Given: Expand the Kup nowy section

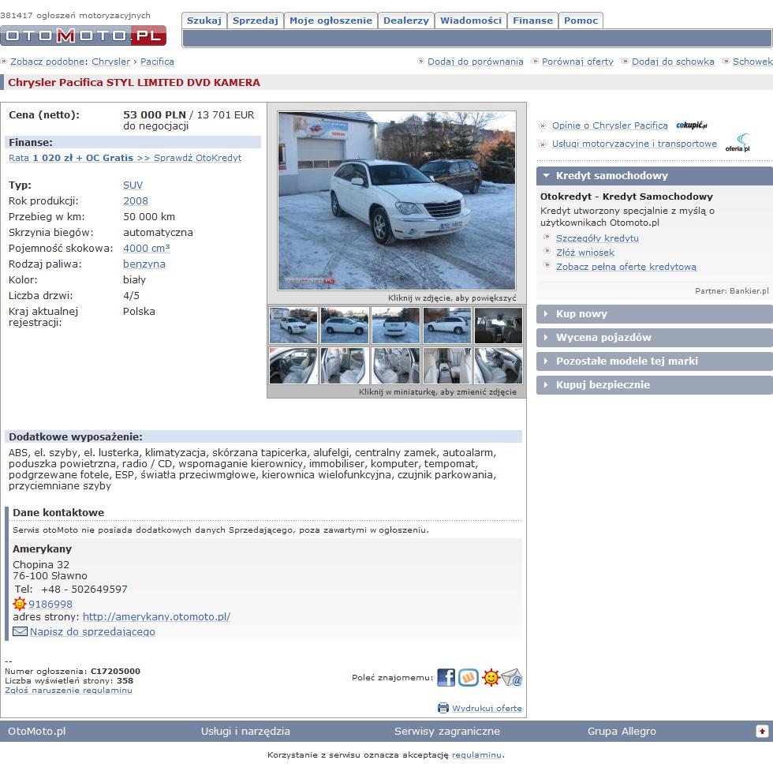Looking at the screenshot, I should tap(655, 314).
